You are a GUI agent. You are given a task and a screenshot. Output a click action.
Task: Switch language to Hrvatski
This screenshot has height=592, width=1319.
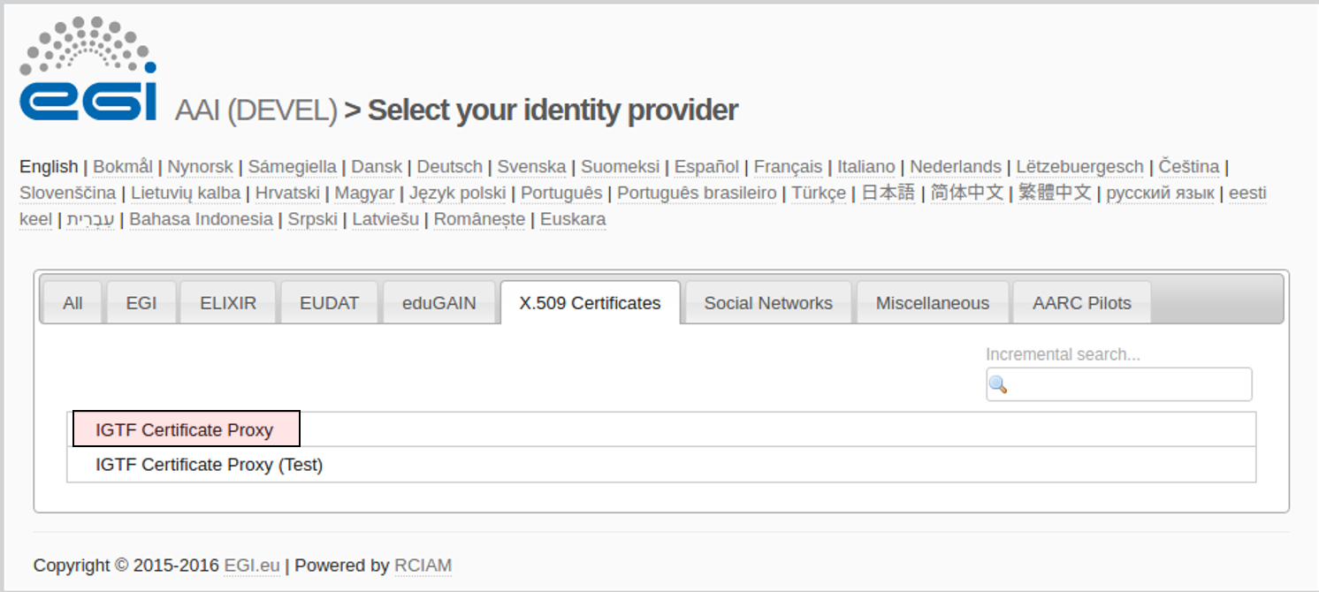pyautogui.click(x=287, y=193)
